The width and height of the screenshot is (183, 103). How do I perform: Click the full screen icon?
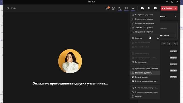pos(133,62)
